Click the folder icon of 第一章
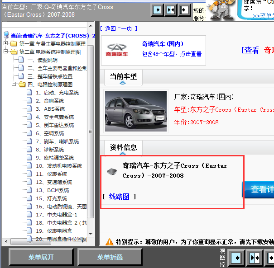274x268 pixels. 14,43
